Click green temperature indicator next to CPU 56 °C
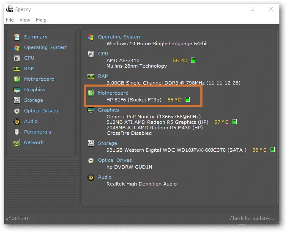The image size is (287, 232). (193, 60)
